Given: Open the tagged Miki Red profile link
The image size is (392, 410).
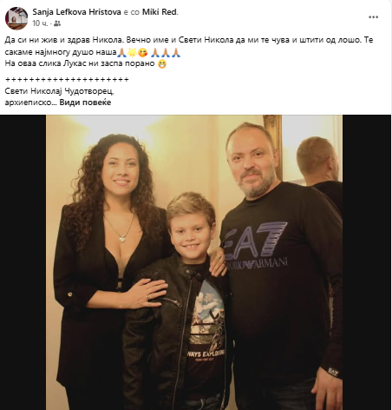Looking at the screenshot, I should point(159,12).
